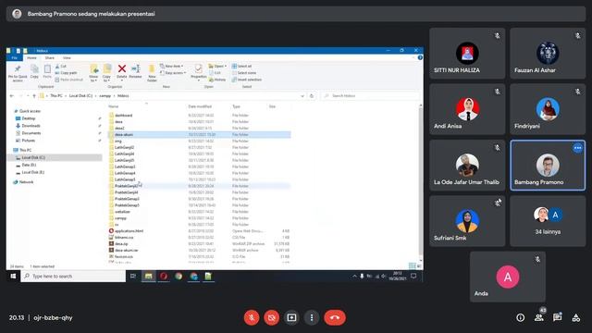The width and height of the screenshot is (592, 333).
Task: Click Invert selection in ribbon
Action: [x=247, y=80]
